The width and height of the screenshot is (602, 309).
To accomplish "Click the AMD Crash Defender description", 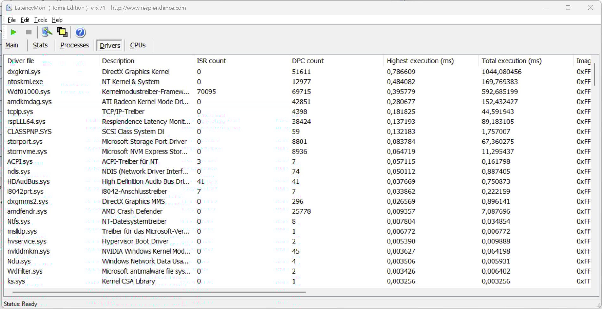I will pyautogui.click(x=132, y=211).
